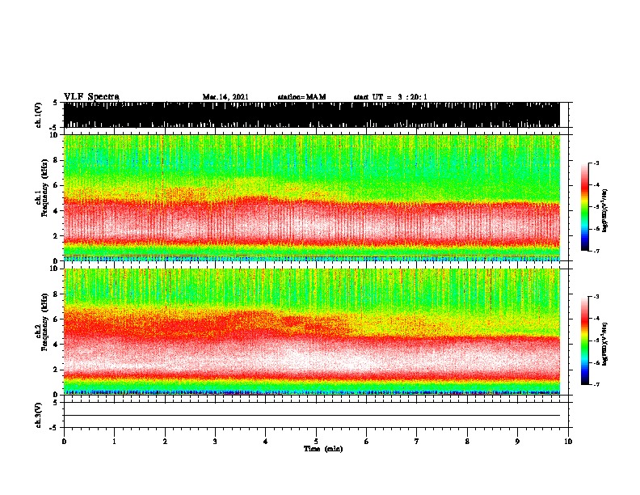
Task: Click the "6" kHz tick label of ch.2
Action: [57, 319]
